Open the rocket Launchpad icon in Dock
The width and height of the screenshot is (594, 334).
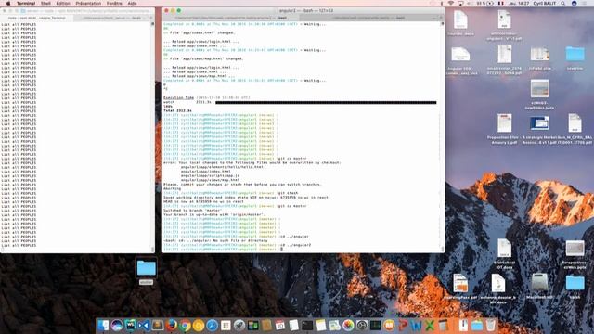point(239,325)
